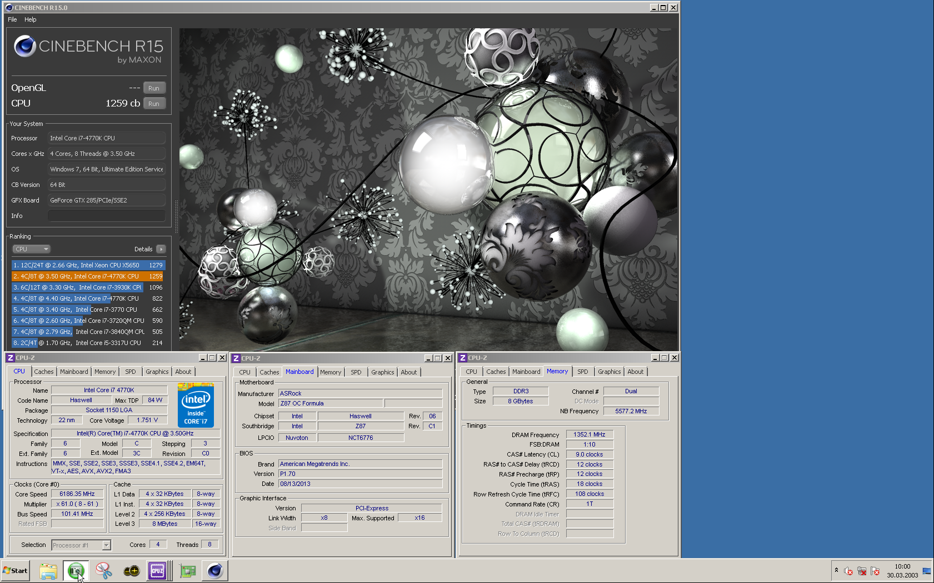Screen dimensions: 934x583
Task: Click the Z icon of the left CPU-Z window
Action: click(x=10, y=358)
